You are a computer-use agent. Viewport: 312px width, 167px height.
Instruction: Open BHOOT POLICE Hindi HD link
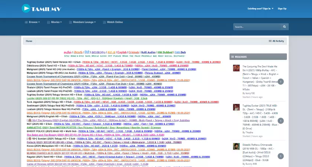click(116, 131)
